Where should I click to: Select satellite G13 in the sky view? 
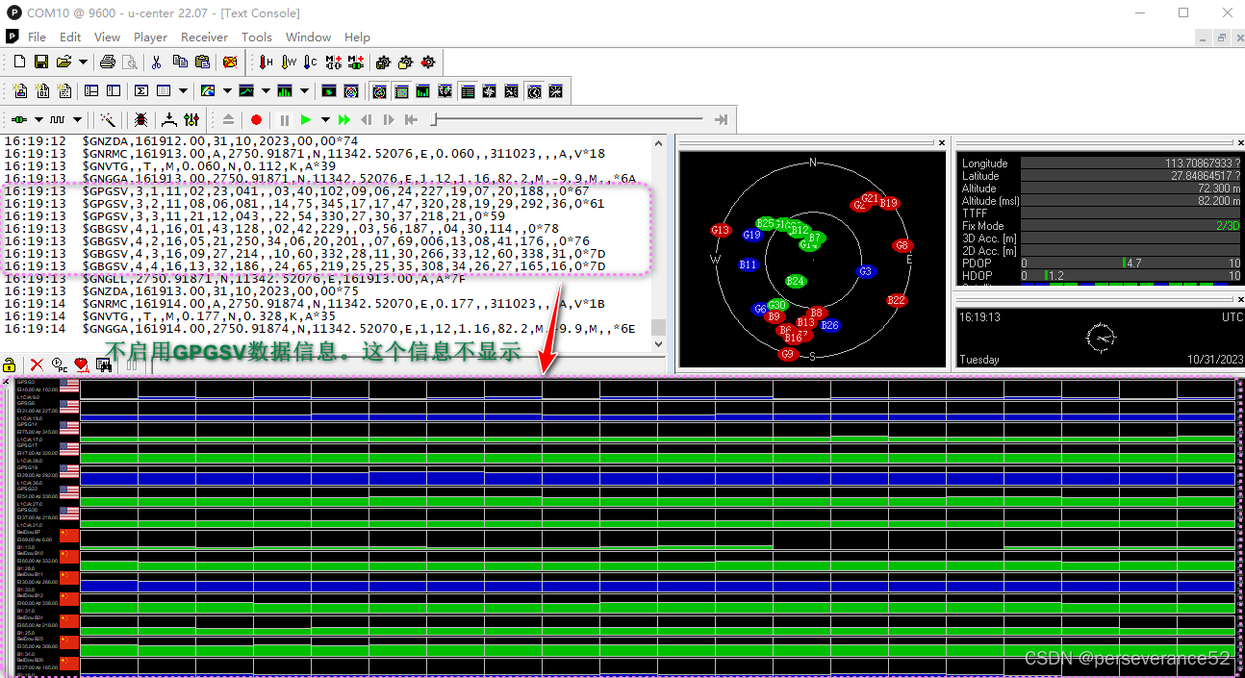[x=721, y=231]
